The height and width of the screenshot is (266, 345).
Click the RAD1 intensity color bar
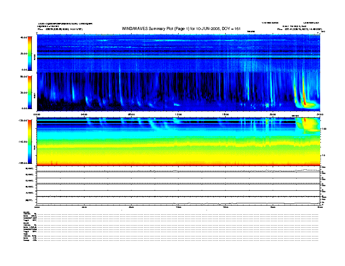pos(30,93)
